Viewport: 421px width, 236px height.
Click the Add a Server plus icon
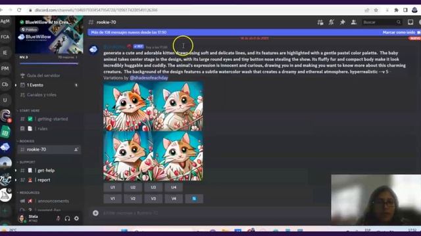coord(5,211)
